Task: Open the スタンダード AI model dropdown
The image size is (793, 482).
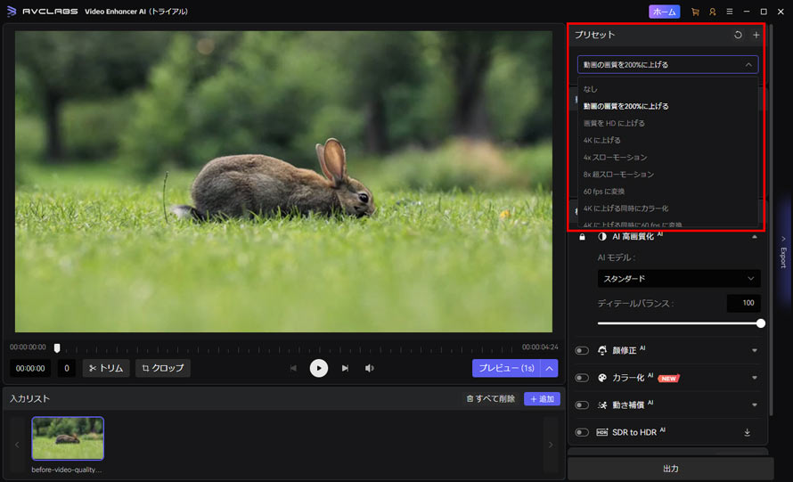Action: coord(679,279)
